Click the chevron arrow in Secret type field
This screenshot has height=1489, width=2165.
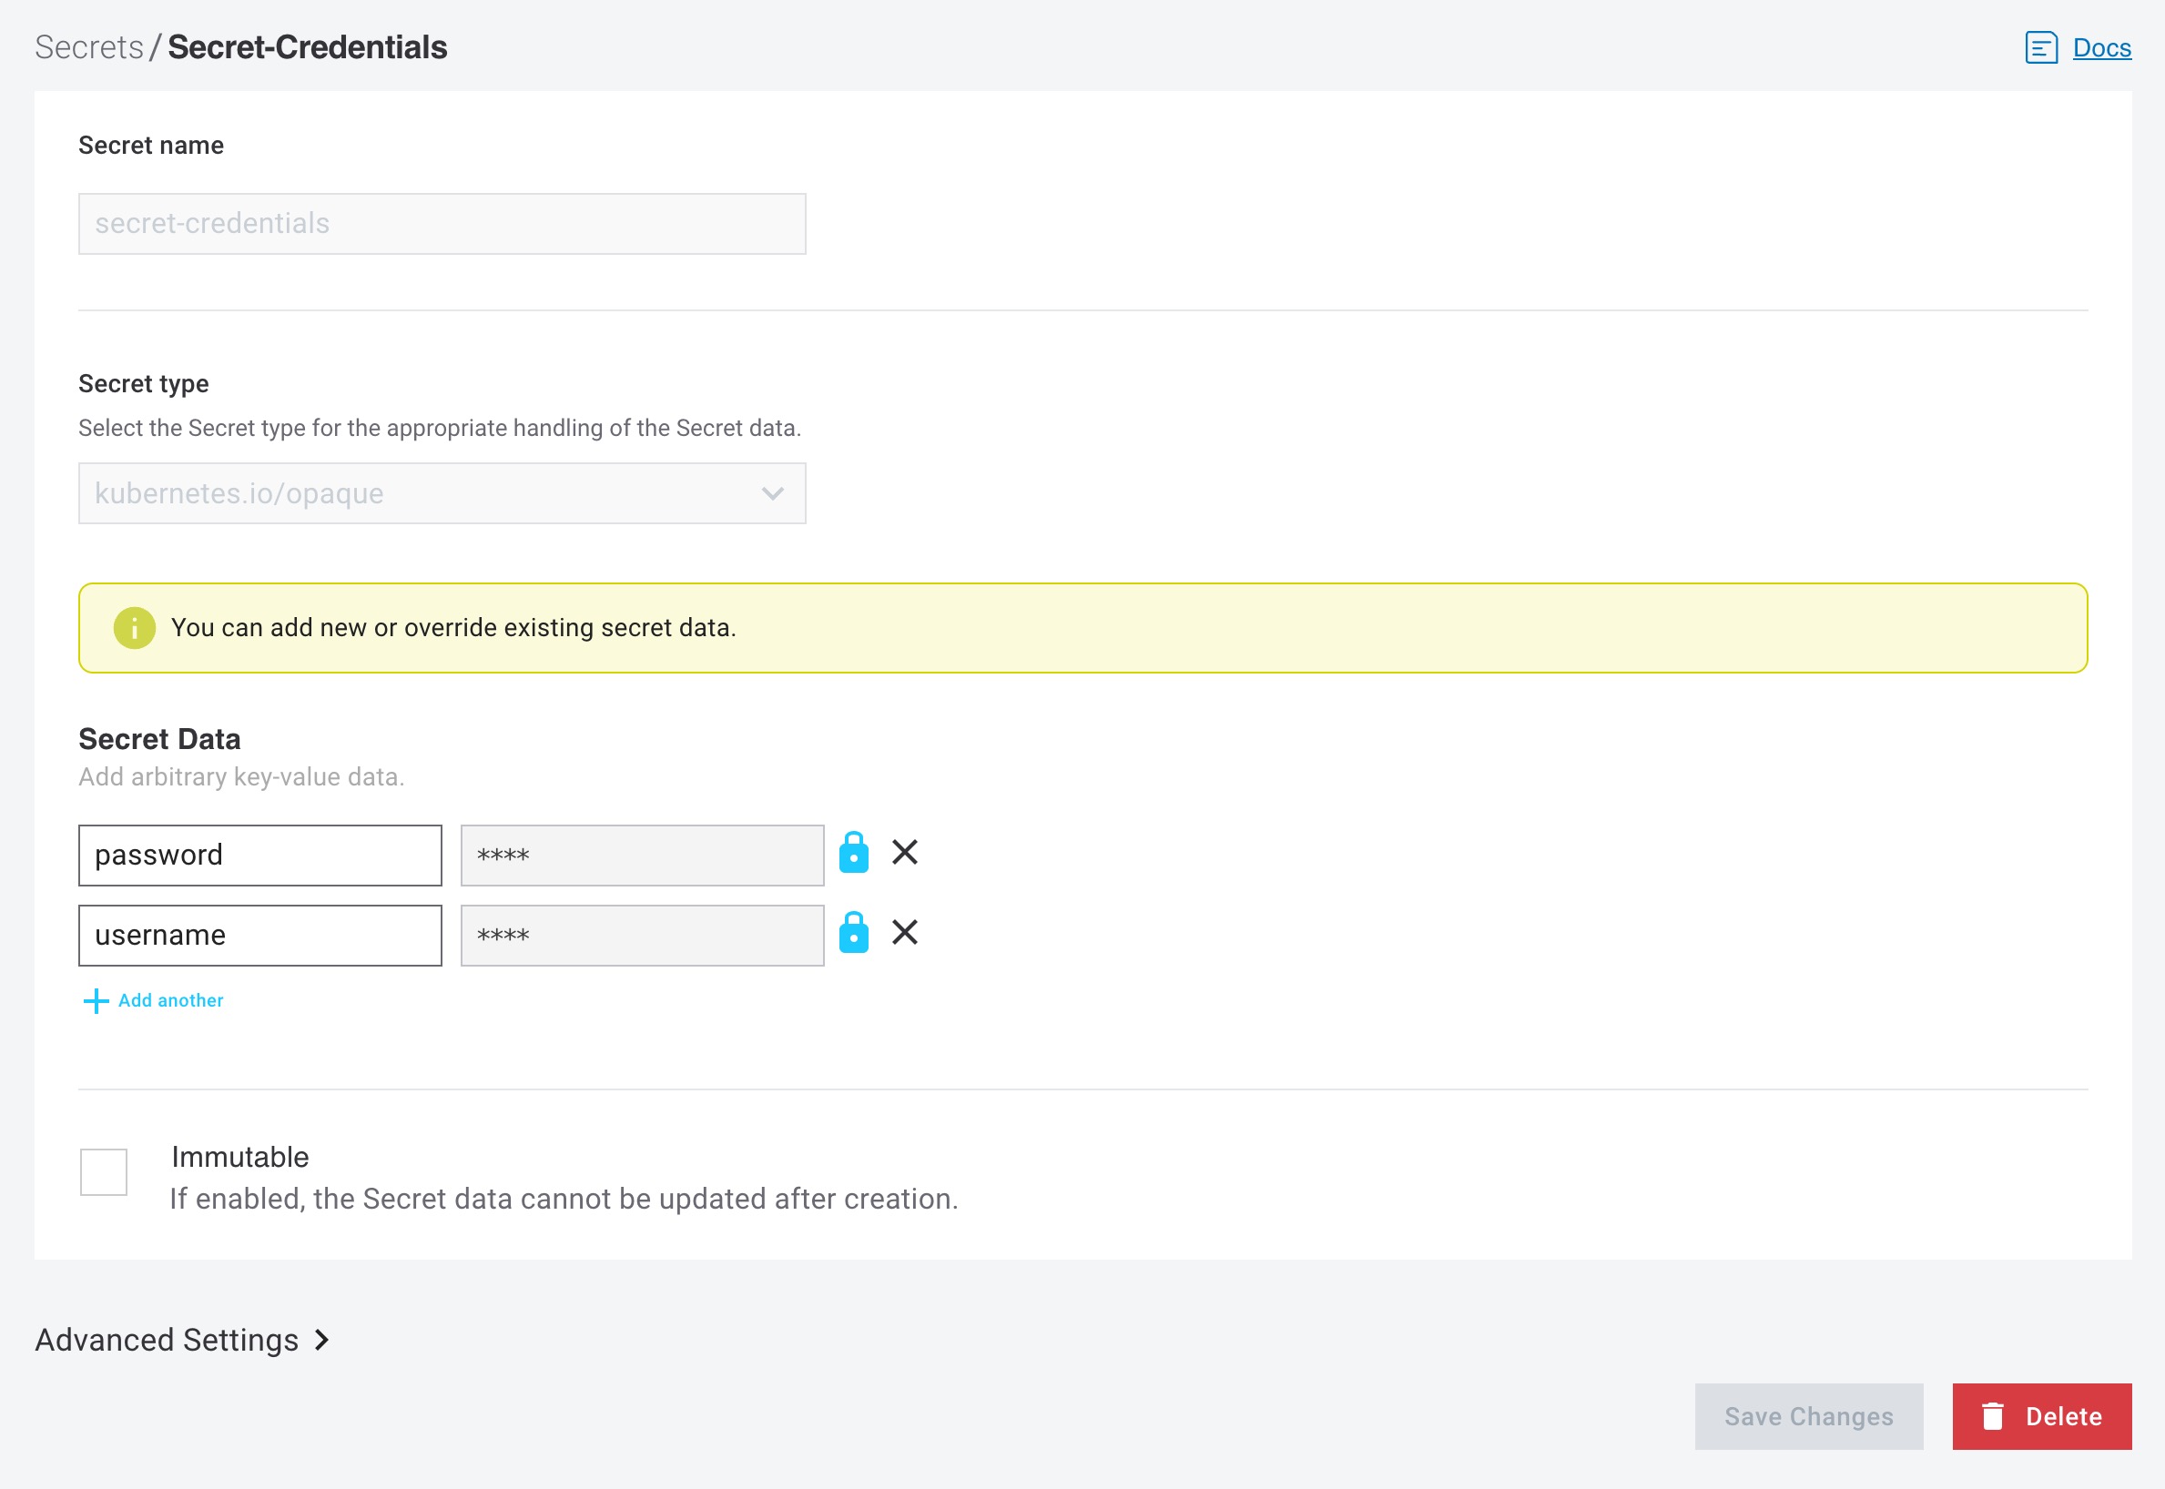(772, 493)
